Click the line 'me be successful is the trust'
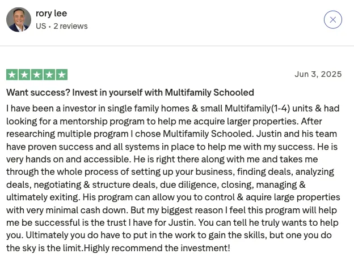Screen dimensions: 354x258 coord(172,223)
